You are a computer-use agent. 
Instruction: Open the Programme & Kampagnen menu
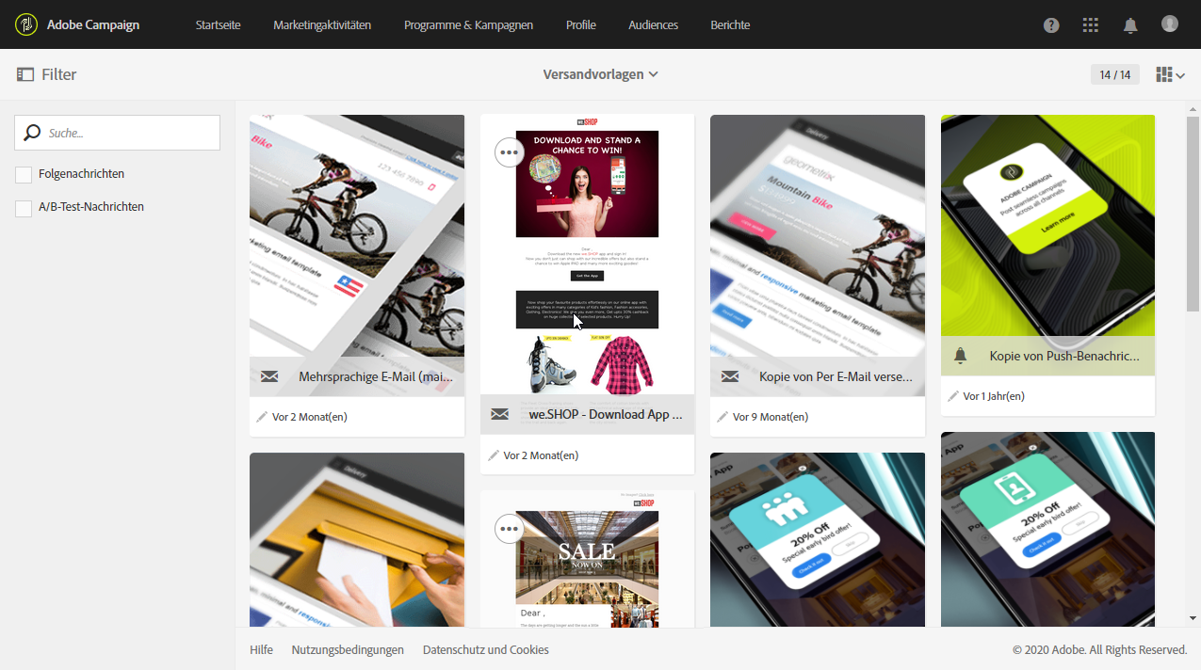pos(468,25)
